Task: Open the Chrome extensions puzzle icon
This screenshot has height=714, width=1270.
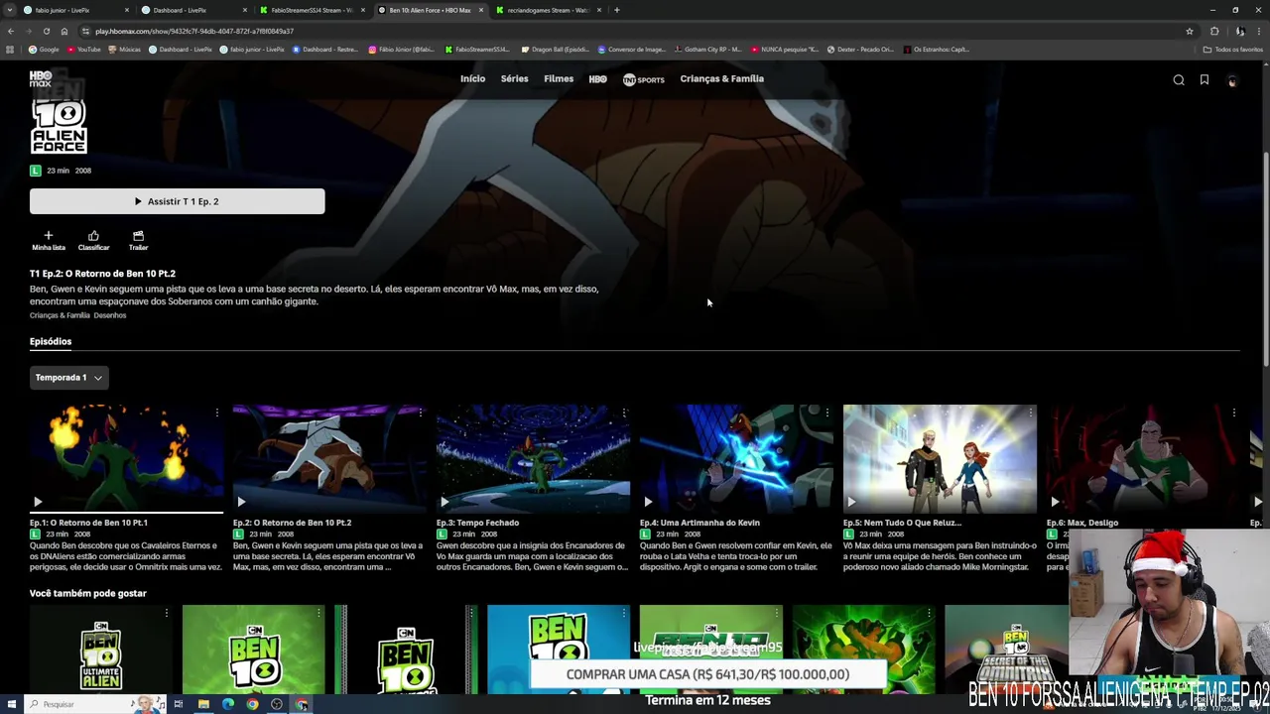Action: click(1214, 31)
